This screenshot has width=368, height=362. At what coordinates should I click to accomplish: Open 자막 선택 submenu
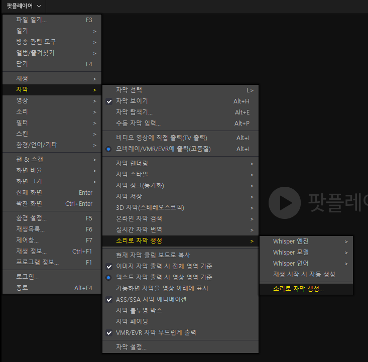click(x=180, y=90)
